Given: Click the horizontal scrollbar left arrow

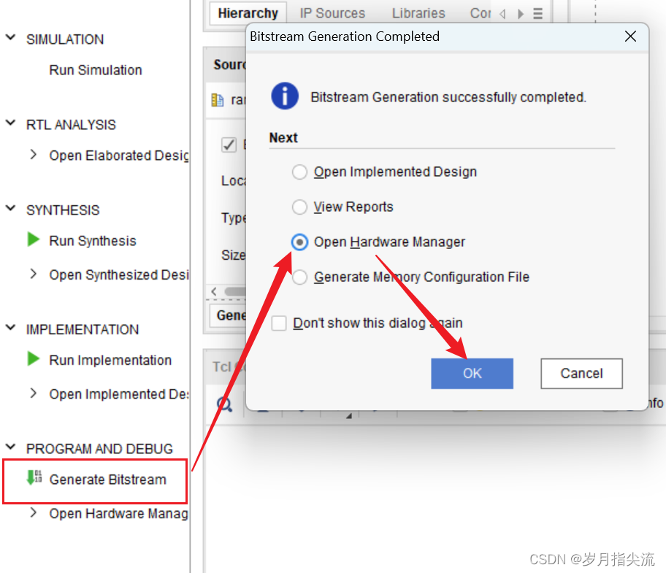Looking at the screenshot, I should click(214, 291).
